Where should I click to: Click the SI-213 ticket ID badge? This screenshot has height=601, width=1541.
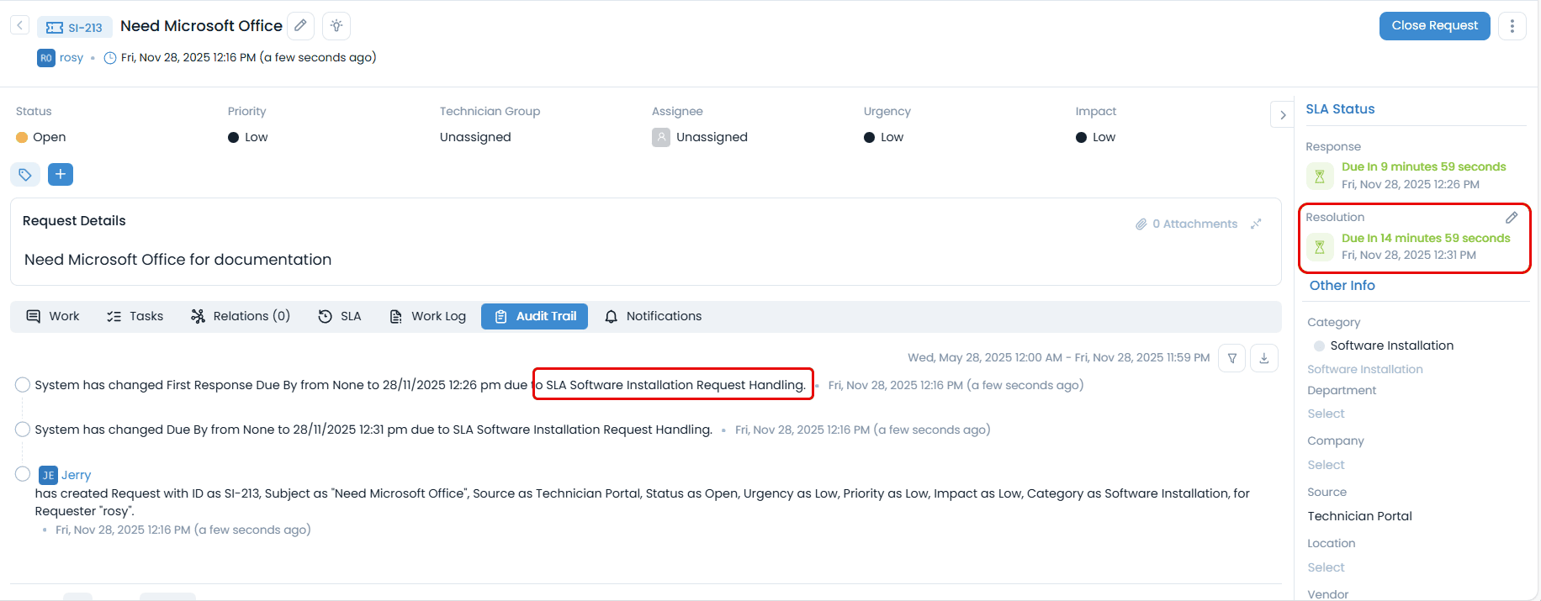pyautogui.click(x=74, y=27)
